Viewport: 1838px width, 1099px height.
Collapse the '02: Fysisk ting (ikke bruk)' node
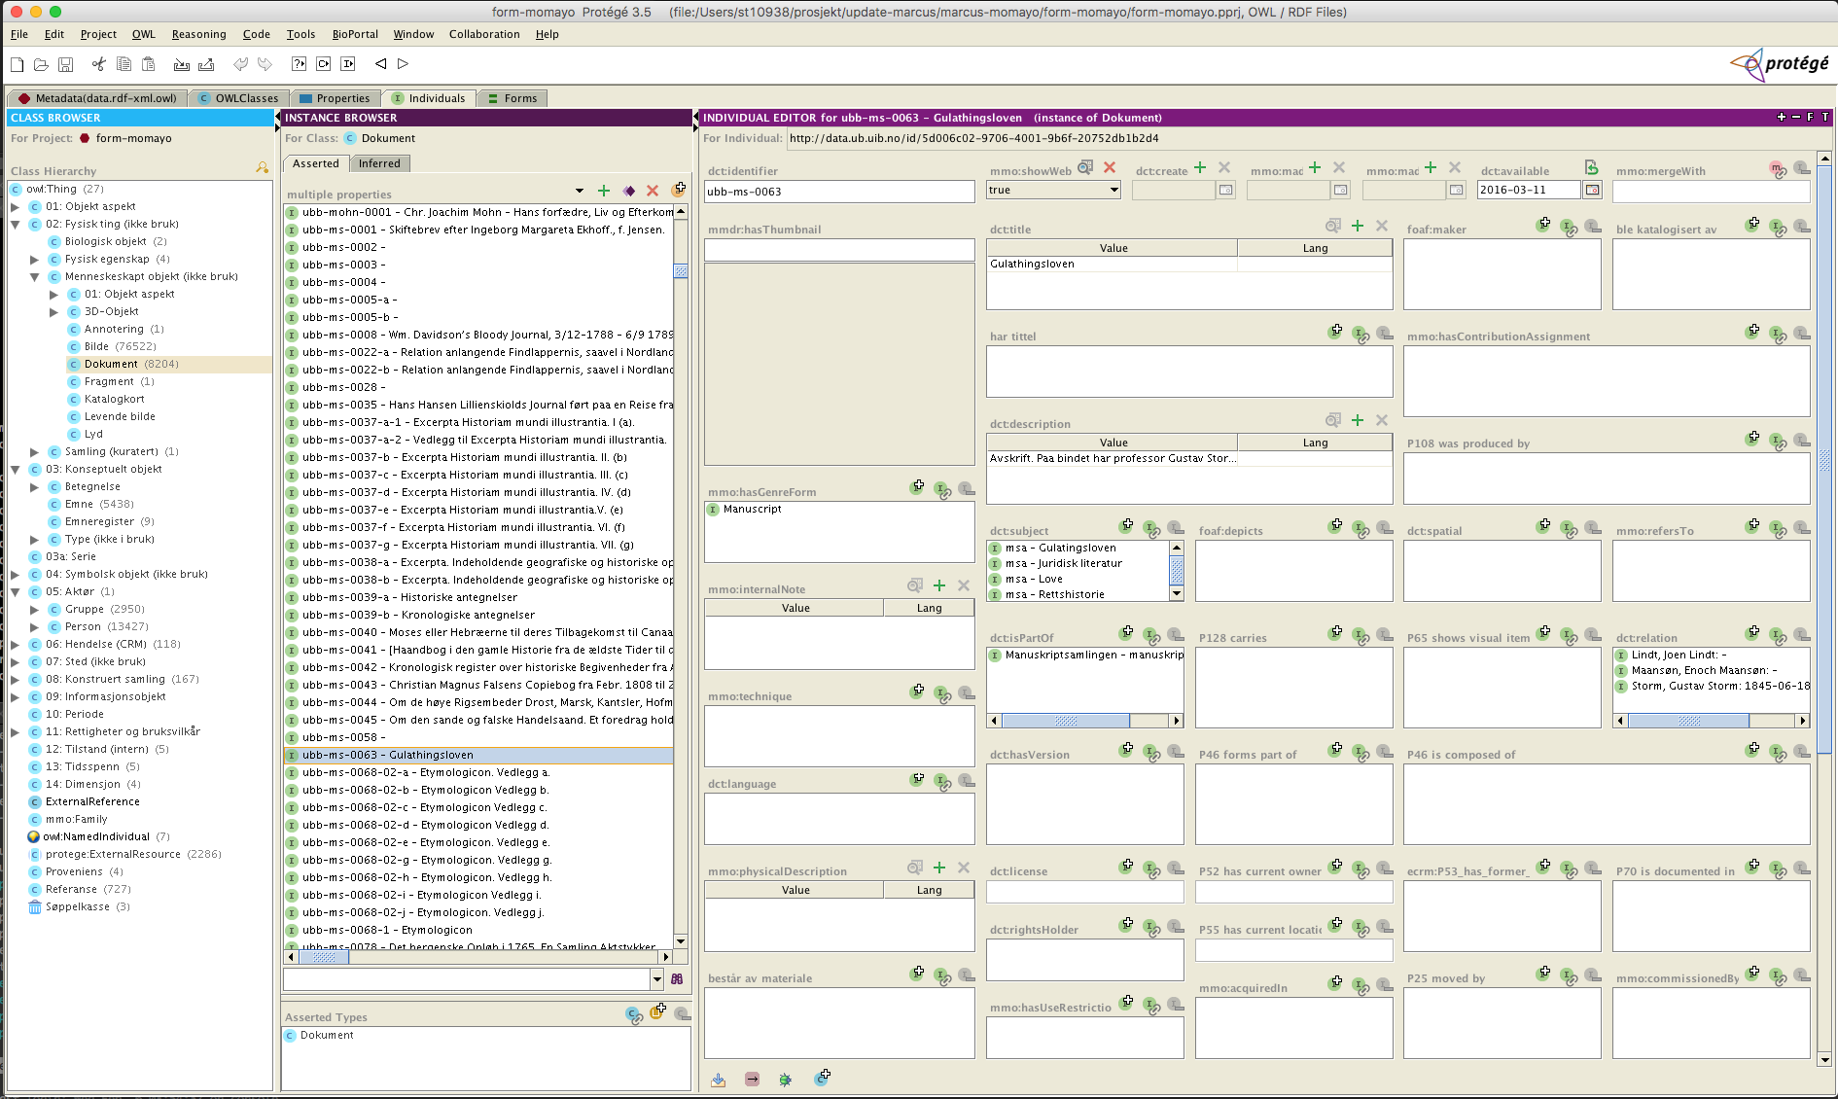pyautogui.click(x=16, y=224)
